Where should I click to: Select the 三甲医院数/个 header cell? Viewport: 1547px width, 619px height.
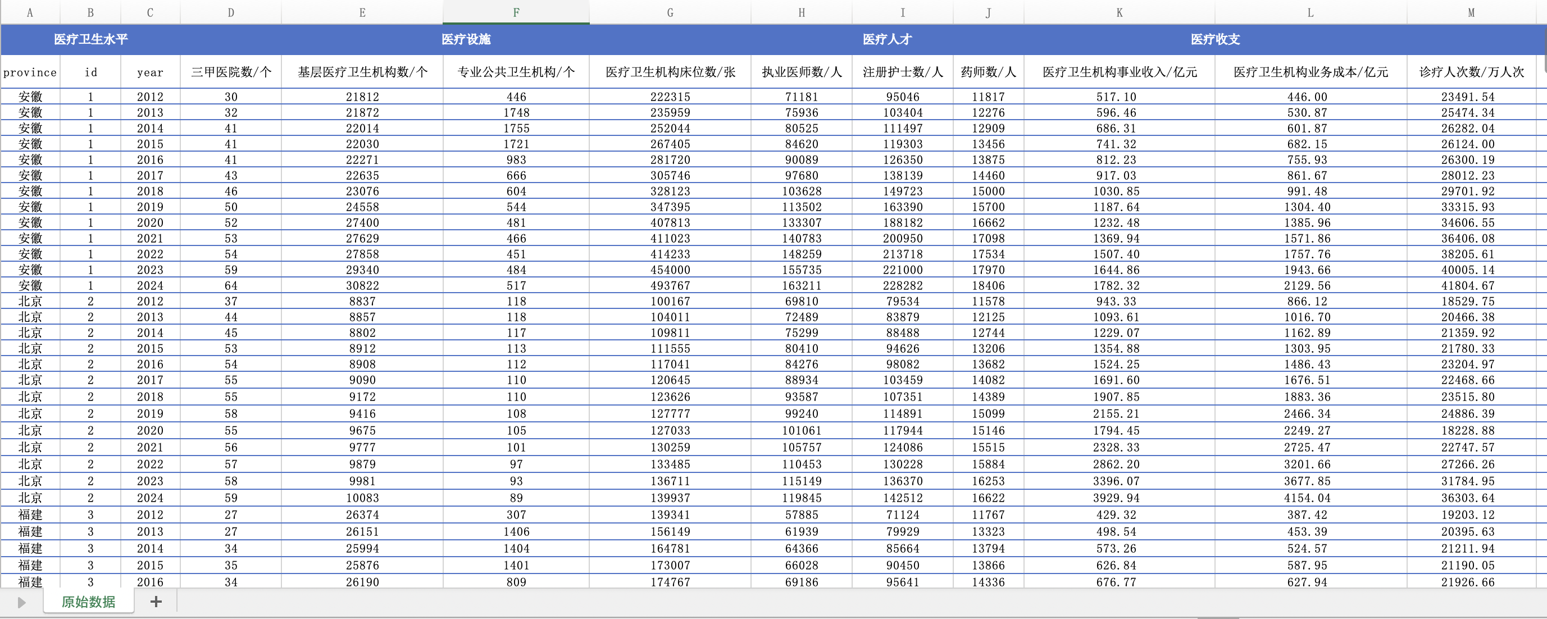click(231, 72)
